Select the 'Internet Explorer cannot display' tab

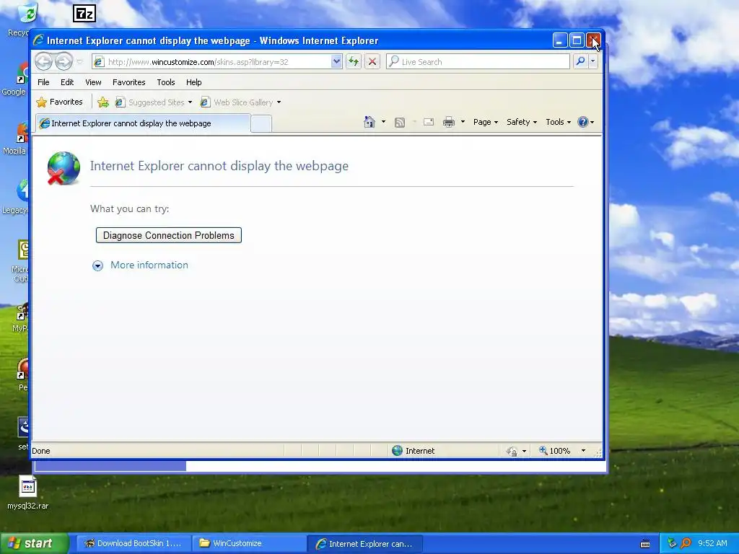[x=144, y=123]
